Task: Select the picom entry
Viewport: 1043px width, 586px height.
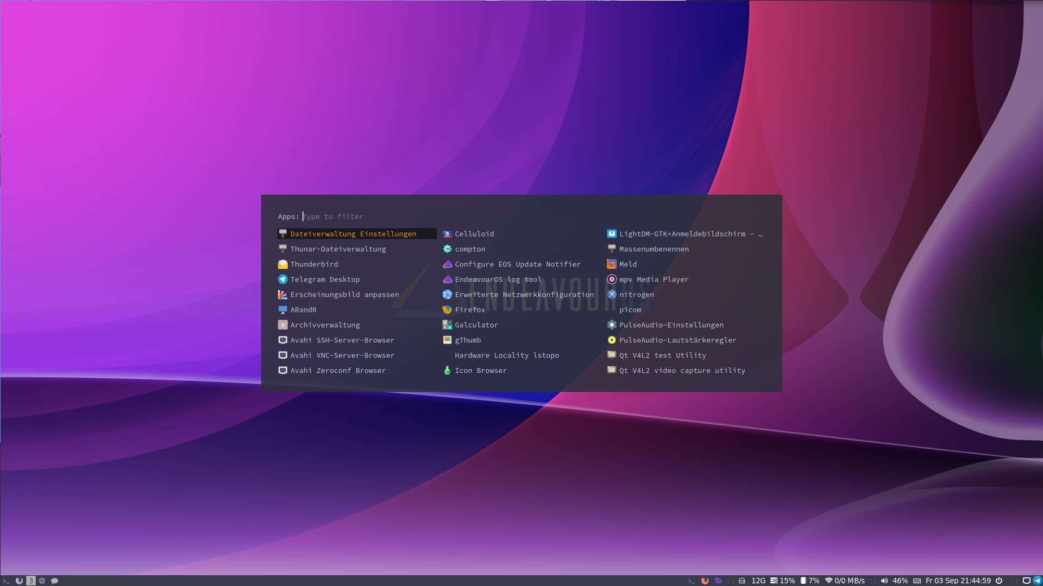Action: pos(686,310)
